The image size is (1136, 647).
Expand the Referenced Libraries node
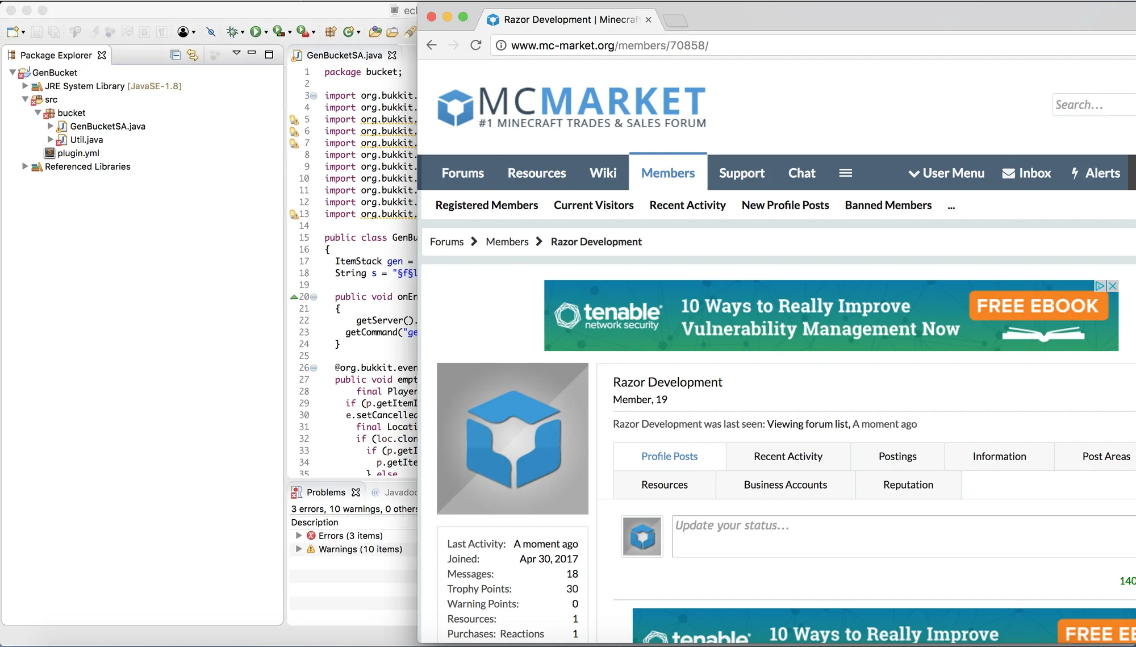click(x=25, y=166)
